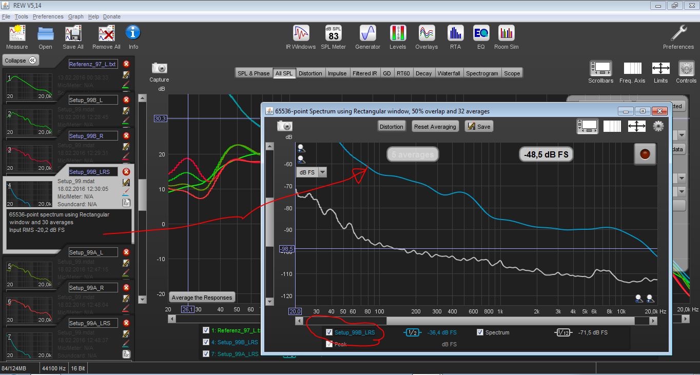Viewport: 700px width, 375px height.
Task: Open the Tools menu
Action: tap(21, 16)
